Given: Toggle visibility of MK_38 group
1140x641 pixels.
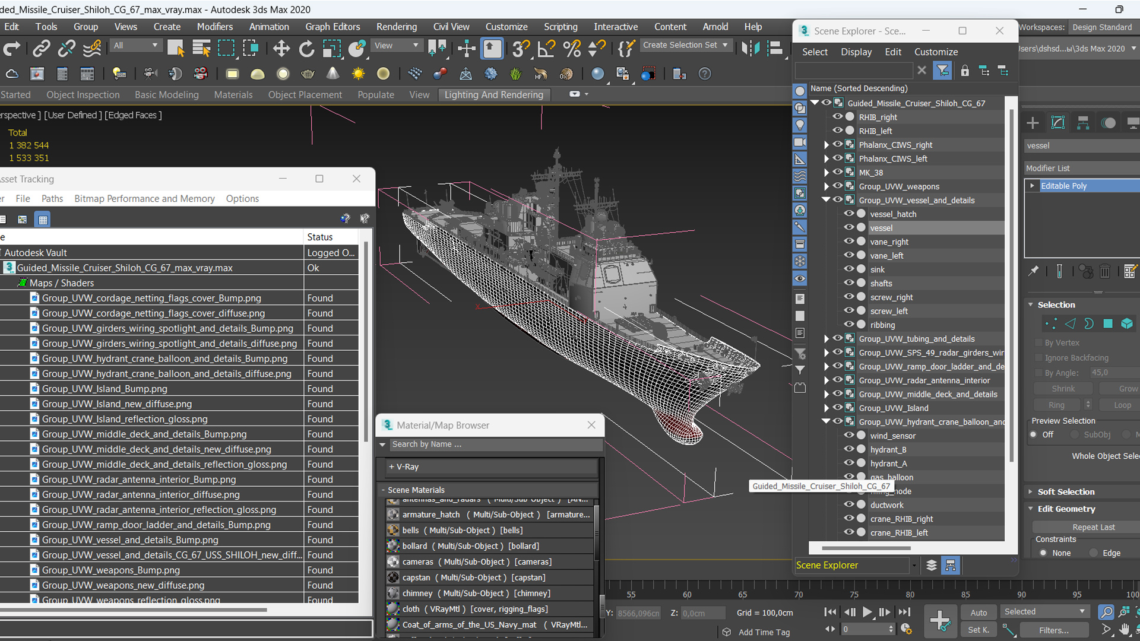Looking at the screenshot, I should [838, 172].
